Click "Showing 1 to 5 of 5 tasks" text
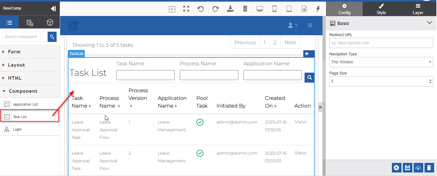437x176 pixels. (103, 45)
